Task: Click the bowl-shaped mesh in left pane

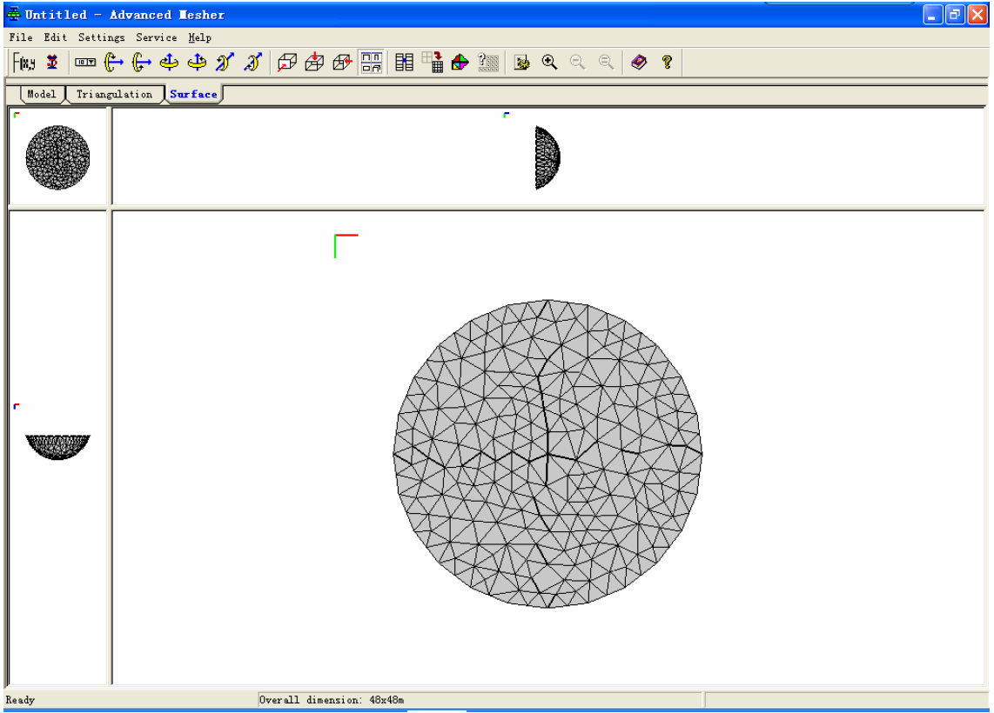Action: coord(57,446)
